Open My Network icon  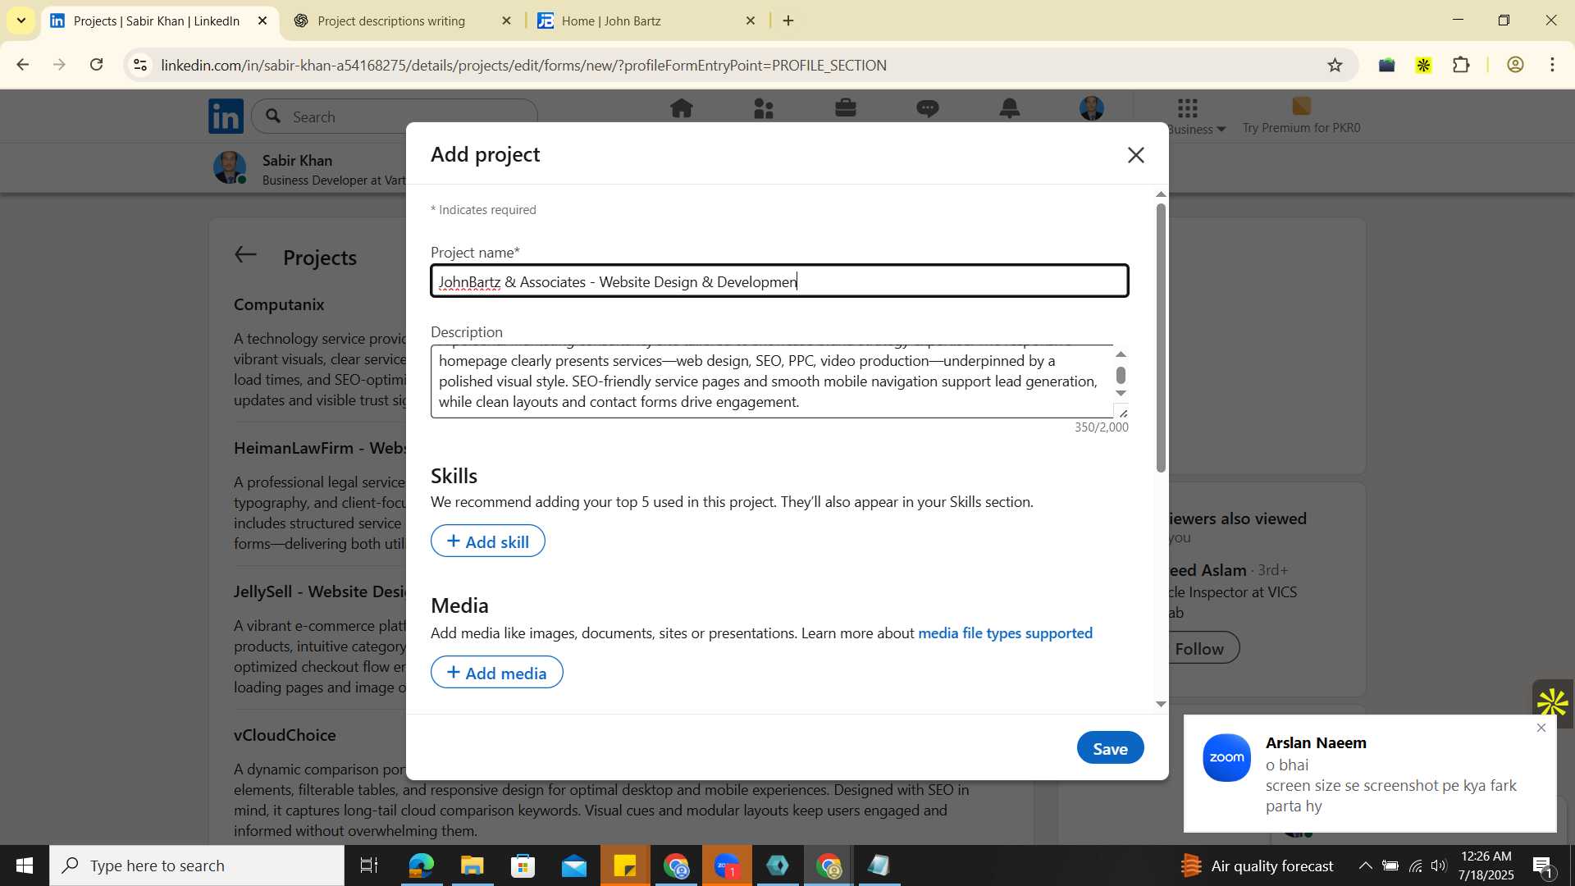[764, 108]
